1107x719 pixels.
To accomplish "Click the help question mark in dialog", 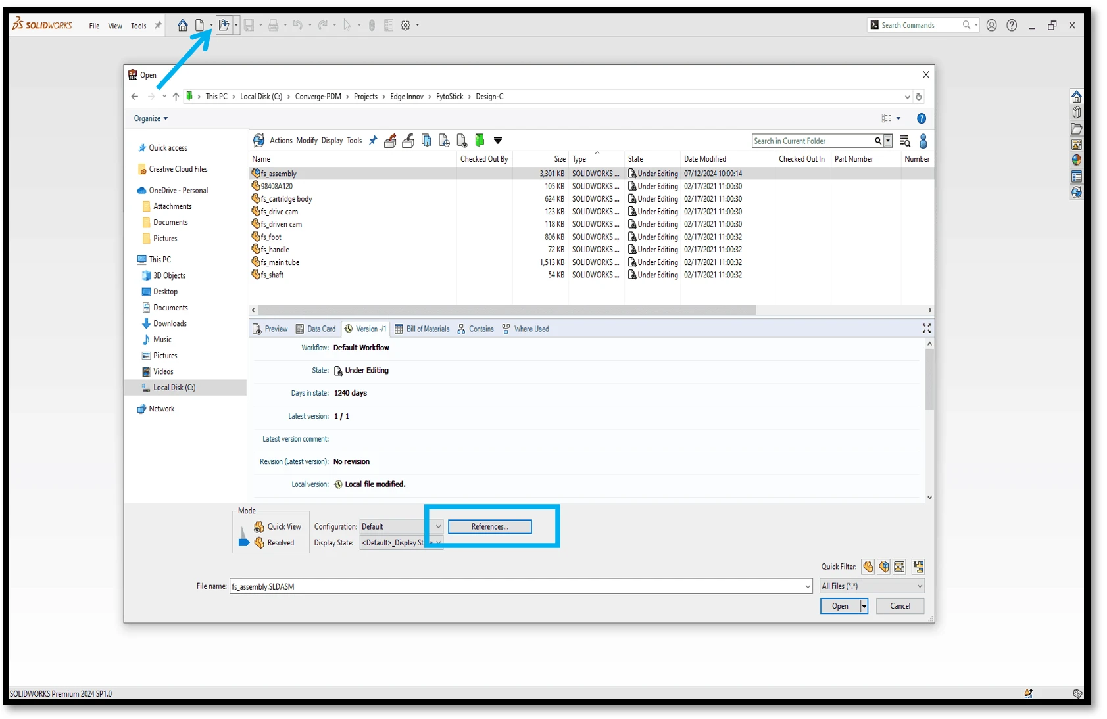I will coord(921,118).
